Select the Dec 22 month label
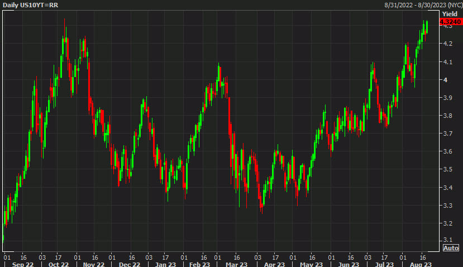This screenshot has height=267, width=463. click(x=129, y=263)
